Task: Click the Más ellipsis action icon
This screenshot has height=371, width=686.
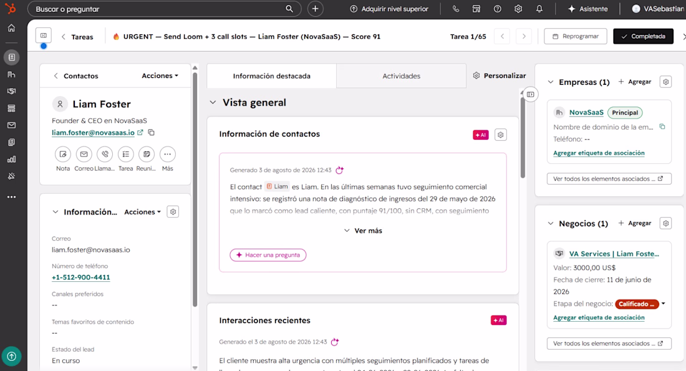Action: point(168,155)
